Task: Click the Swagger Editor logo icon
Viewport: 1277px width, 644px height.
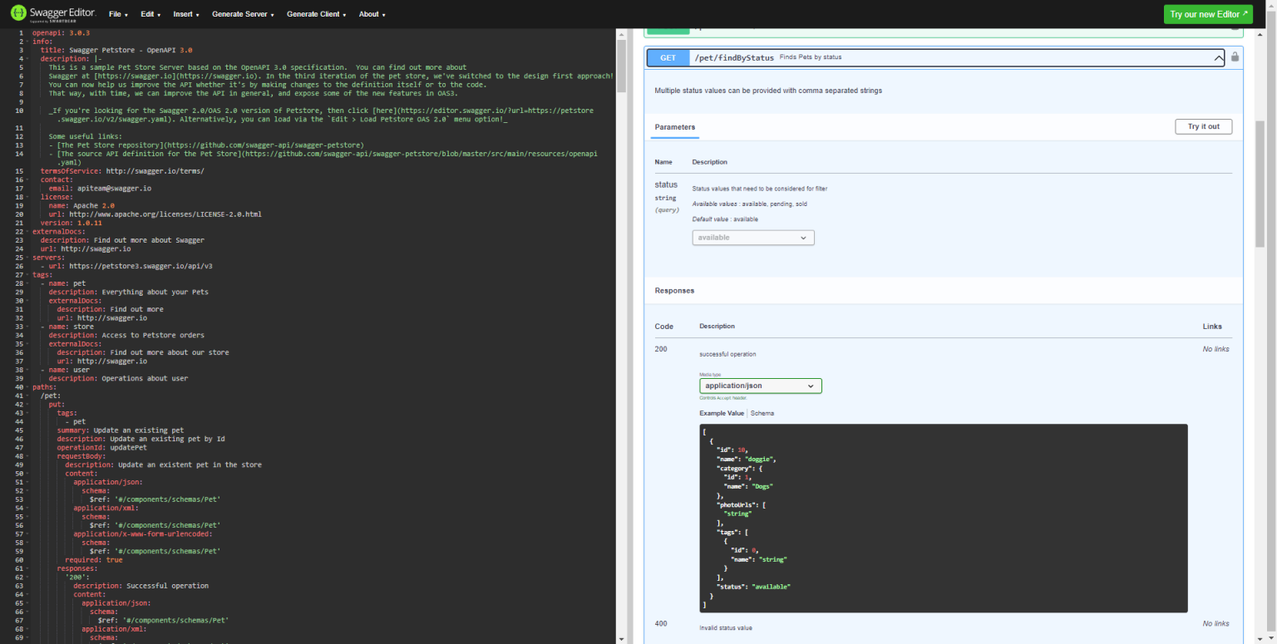Action: (20, 12)
